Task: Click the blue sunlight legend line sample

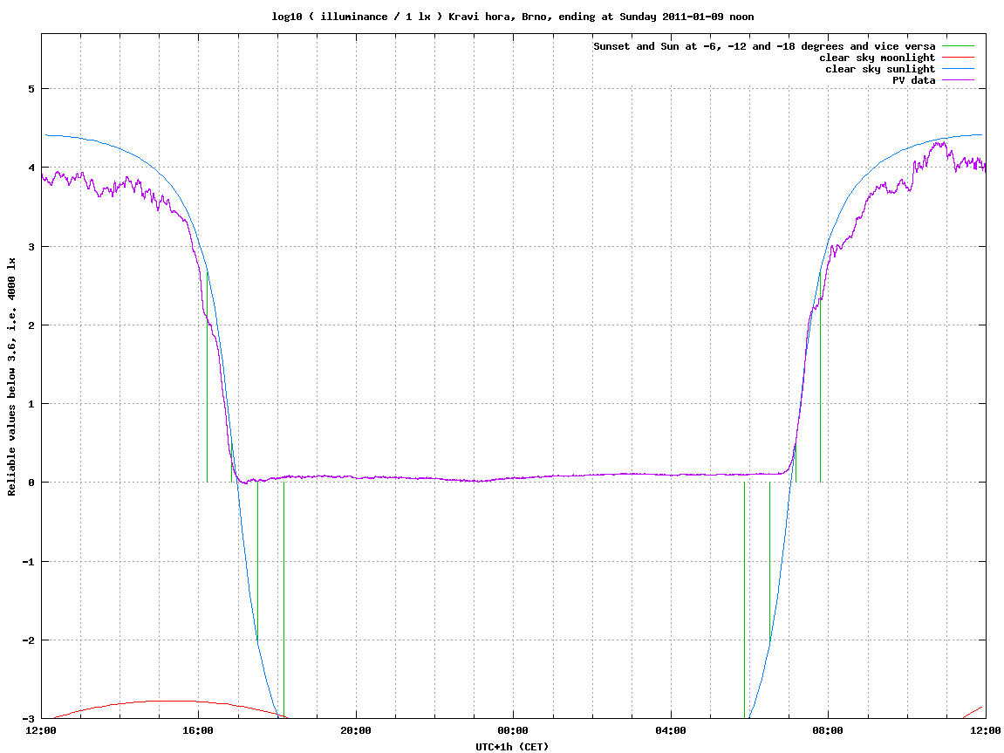Action: [958, 69]
